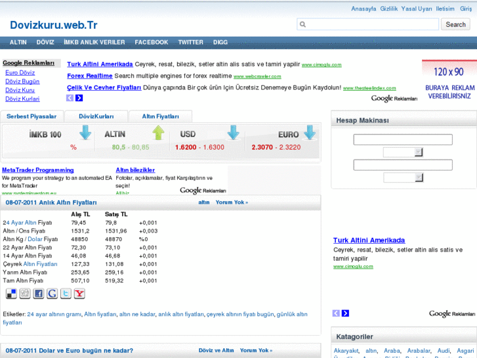Click the Anasayfa link in top bar
This screenshot has width=477, height=358.
pyautogui.click(x=363, y=9)
